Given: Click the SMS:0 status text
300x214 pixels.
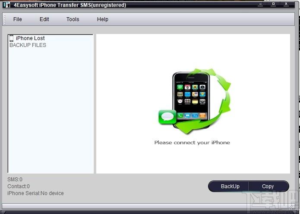Looking at the screenshot, I should [x=15, y=180].
